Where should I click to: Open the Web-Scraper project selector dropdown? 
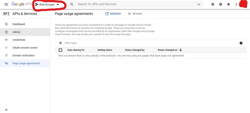pyautogui.click(x=47, y=5)
